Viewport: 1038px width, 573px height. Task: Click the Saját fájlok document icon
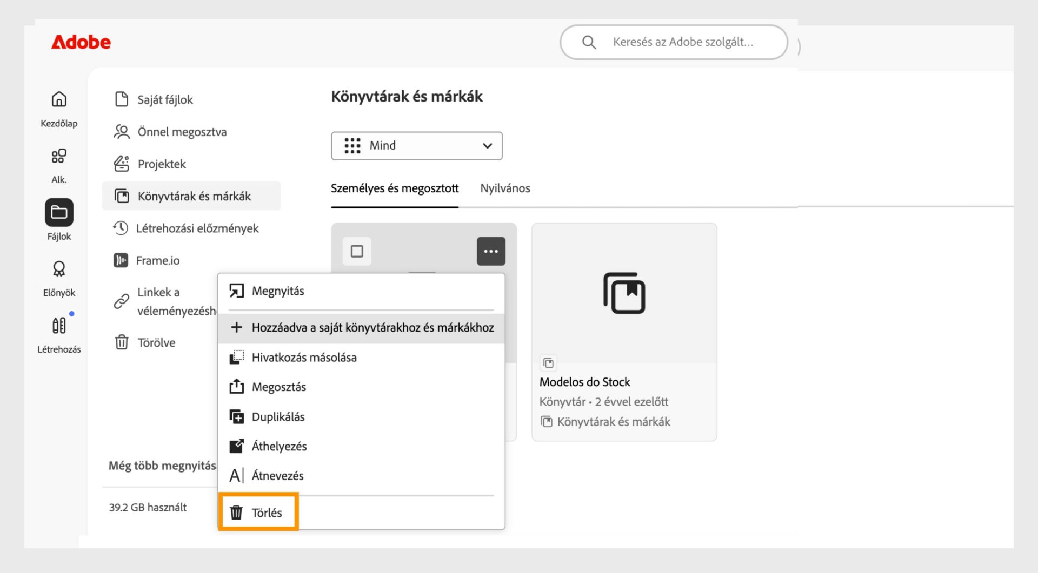(x=122, y=99)
